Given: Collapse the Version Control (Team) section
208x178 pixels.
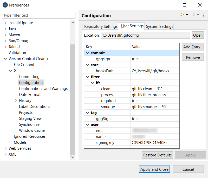Looking at the screenshot, I should 5,58.
